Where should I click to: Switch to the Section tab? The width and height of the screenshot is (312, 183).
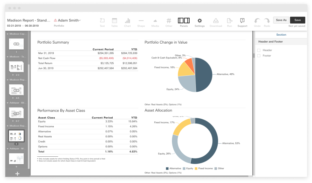pyautogui.click(x=281, y=35)
